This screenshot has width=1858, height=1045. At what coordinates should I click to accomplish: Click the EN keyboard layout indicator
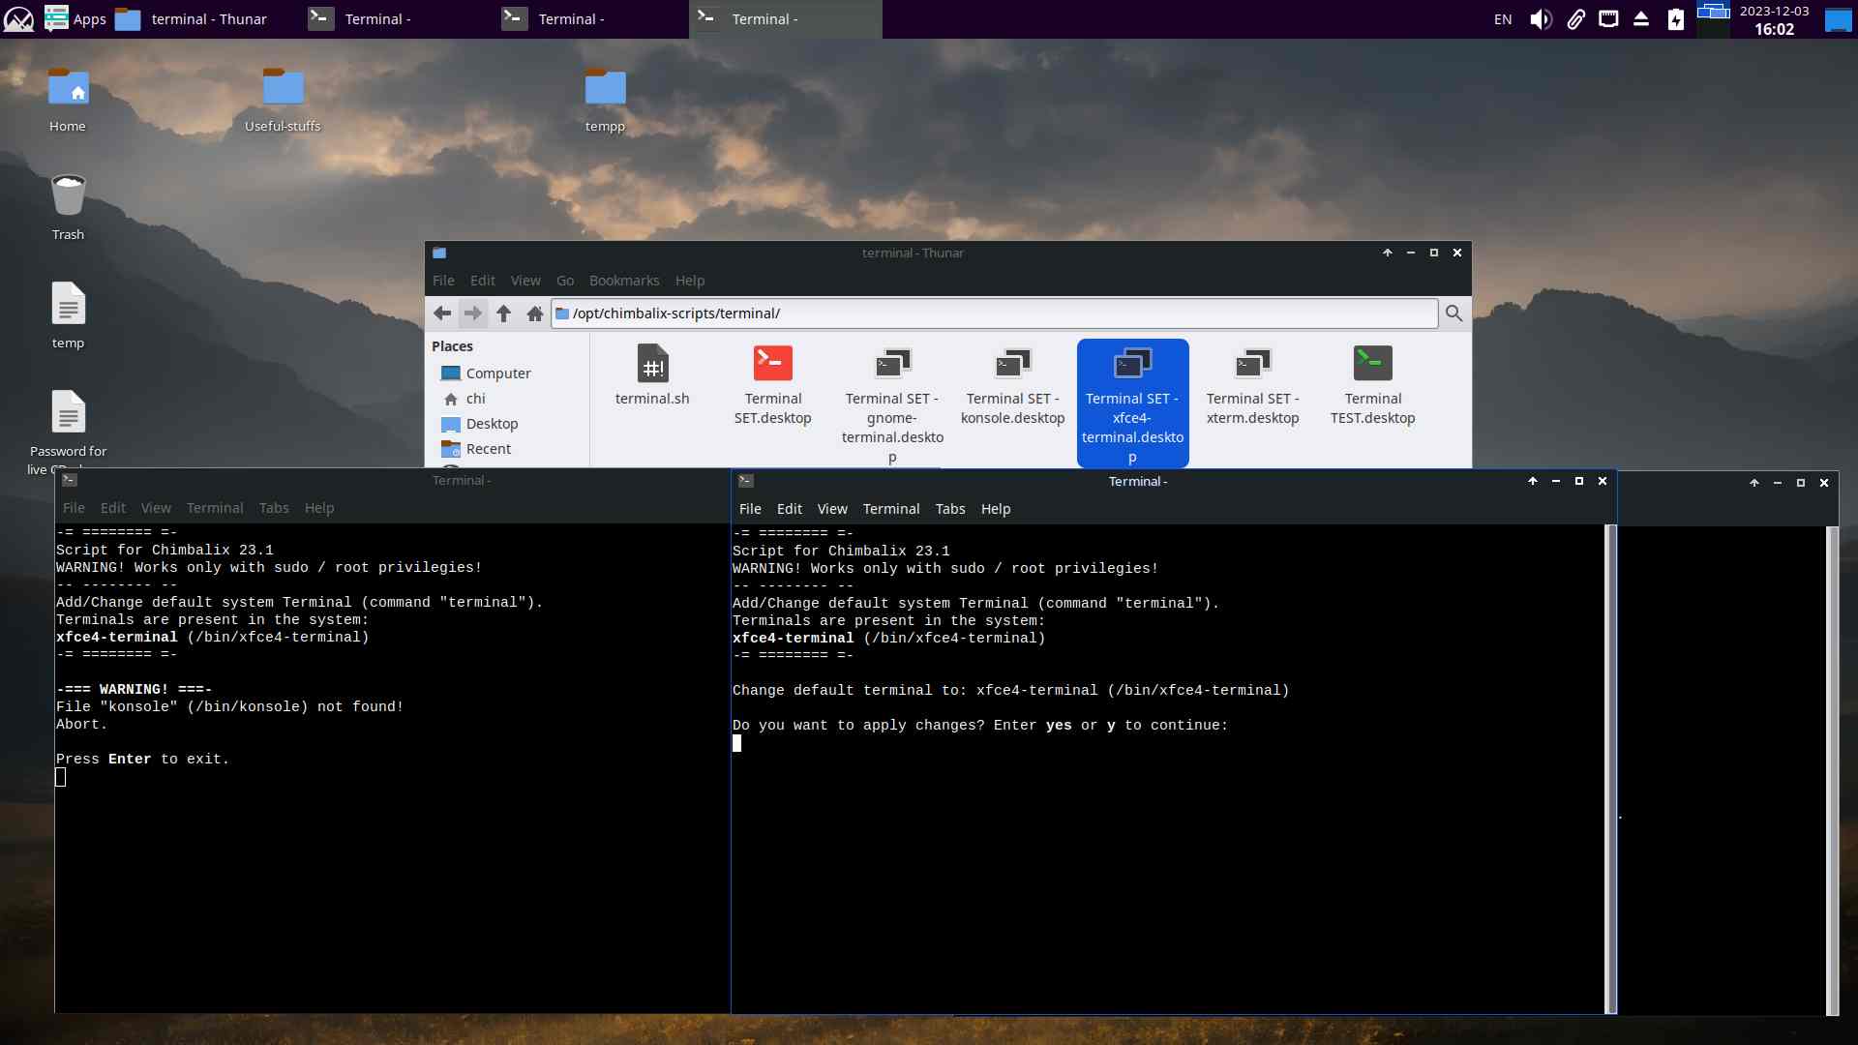[x=1502, y=19]
